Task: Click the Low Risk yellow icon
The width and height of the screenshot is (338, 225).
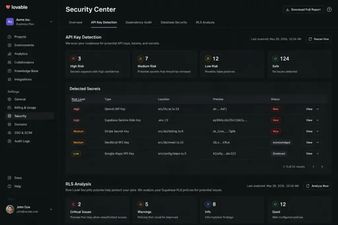Action: 208,59
